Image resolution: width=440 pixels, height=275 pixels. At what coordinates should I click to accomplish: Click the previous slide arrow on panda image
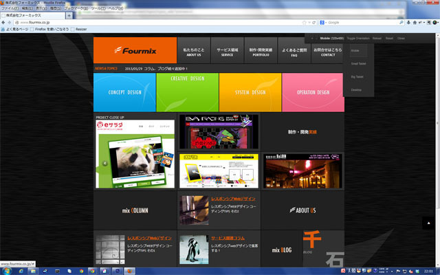(x=104, y=164)
